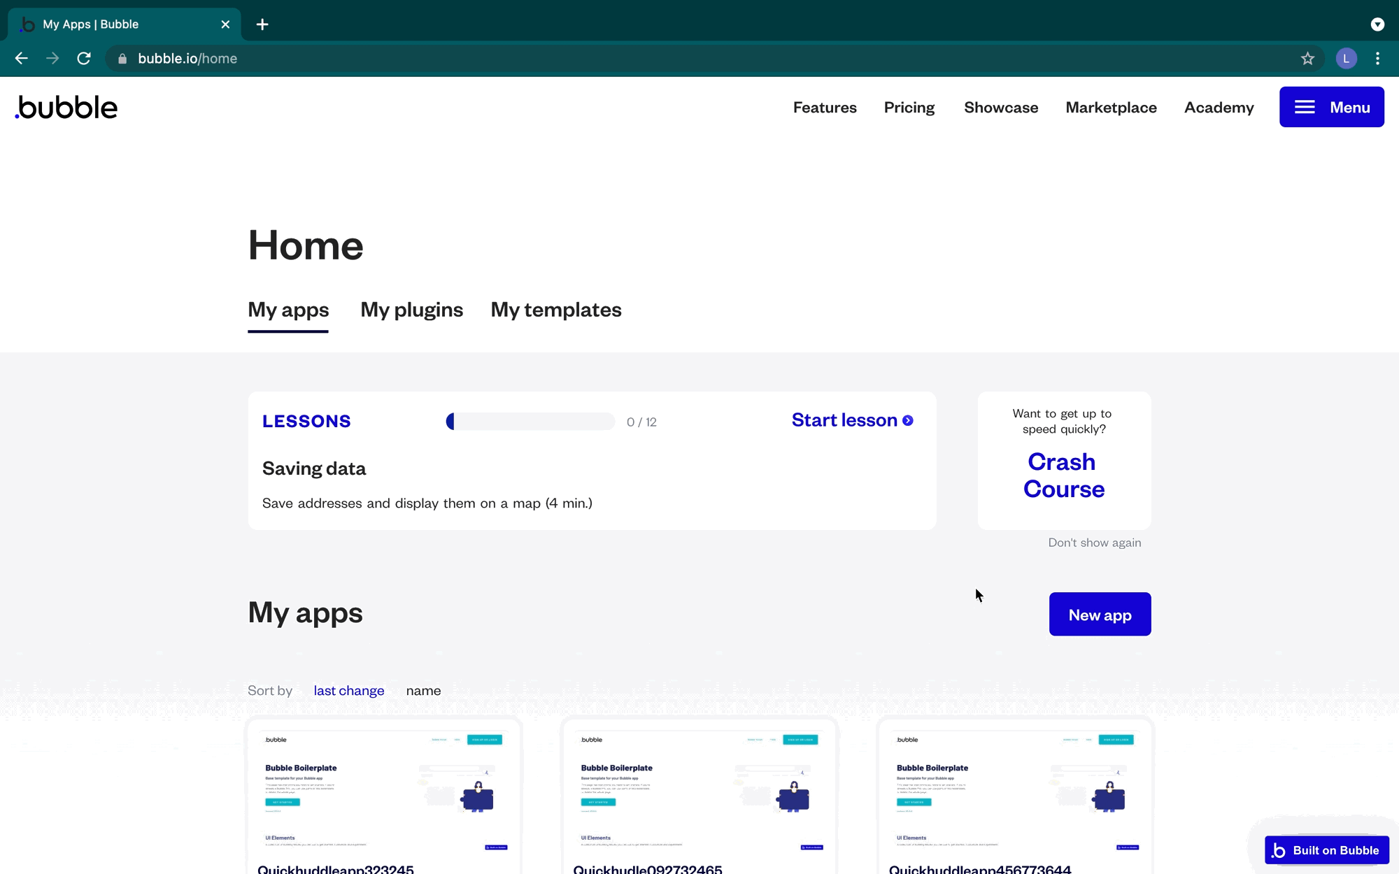Viewport: 1399px width, 874px height.
Task: Click the Start lesson link
Action: click(852, 420)
